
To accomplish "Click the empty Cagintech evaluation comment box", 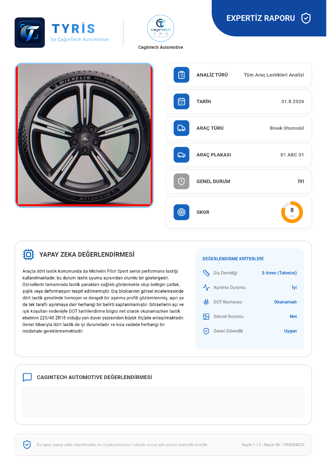I will (x=163, y=402).
